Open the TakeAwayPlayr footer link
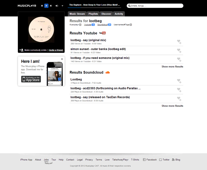 pyautogui.click(x=120, y=160)
